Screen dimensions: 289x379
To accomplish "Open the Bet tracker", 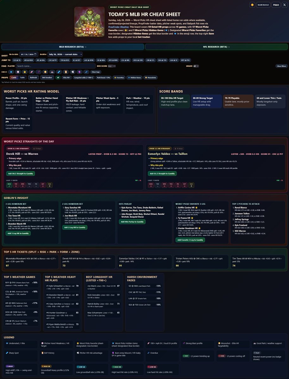I will [x=47, y=77].
